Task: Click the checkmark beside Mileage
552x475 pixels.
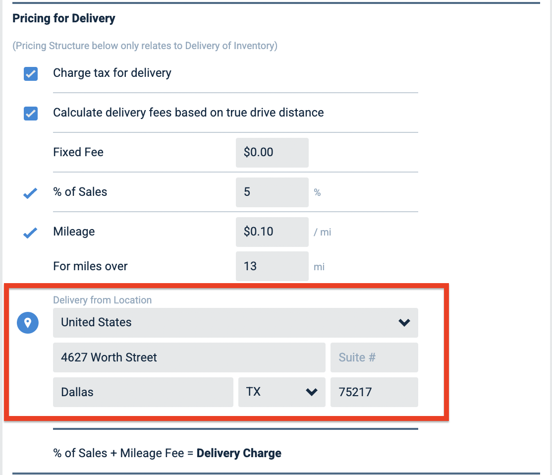Action: pos(30,233)
